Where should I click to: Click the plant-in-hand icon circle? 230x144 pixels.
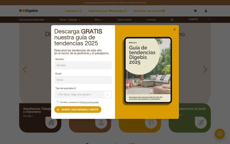click(x=201, y=122)
